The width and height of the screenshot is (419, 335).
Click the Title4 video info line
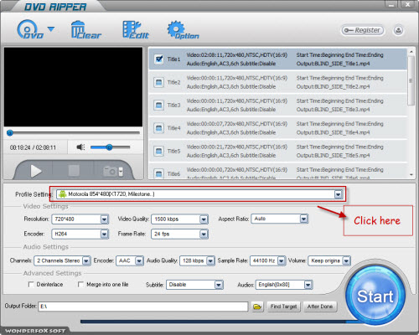pos(237,124)
